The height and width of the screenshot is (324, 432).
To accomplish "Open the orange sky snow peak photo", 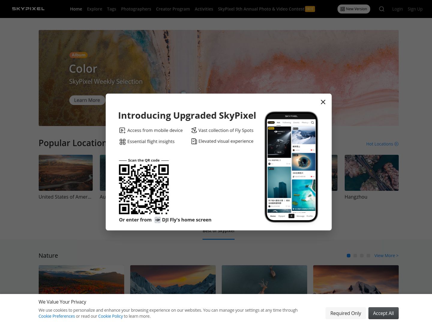I will [356, 280].
